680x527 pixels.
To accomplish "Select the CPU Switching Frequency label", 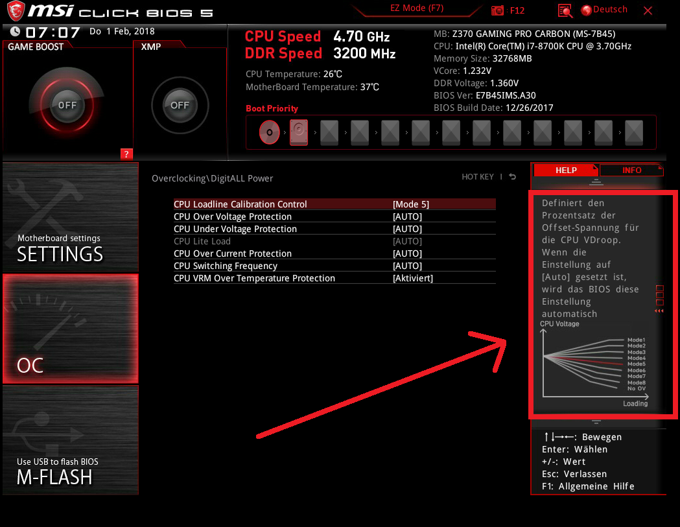I will [x=226, y=266].
